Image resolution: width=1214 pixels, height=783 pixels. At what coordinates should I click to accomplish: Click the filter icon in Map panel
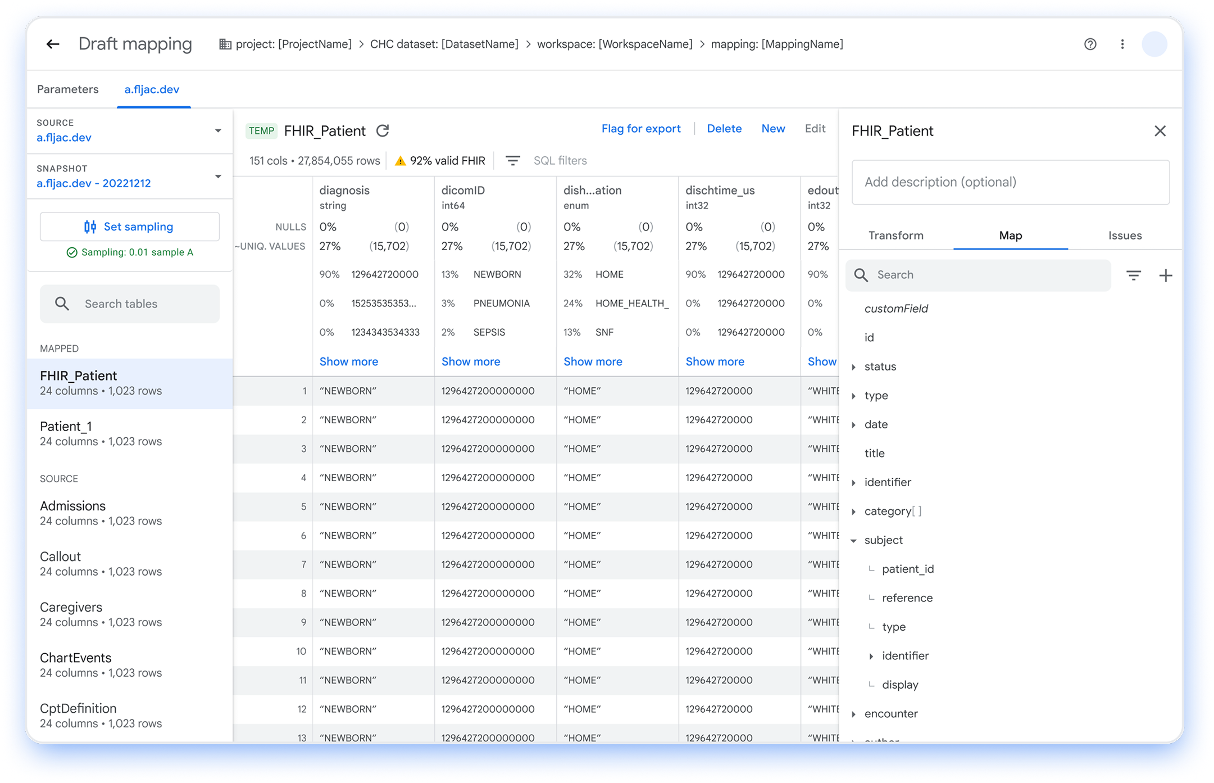point(1133,275)
